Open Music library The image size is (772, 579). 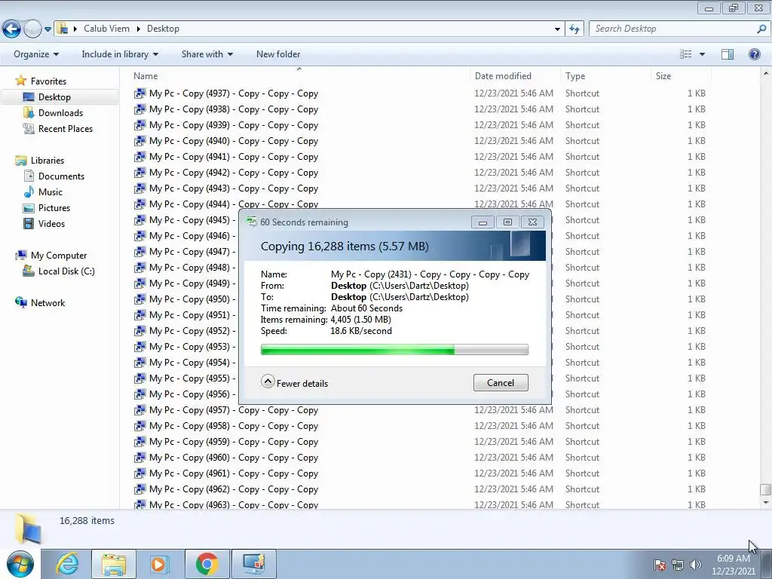point(51,192)
